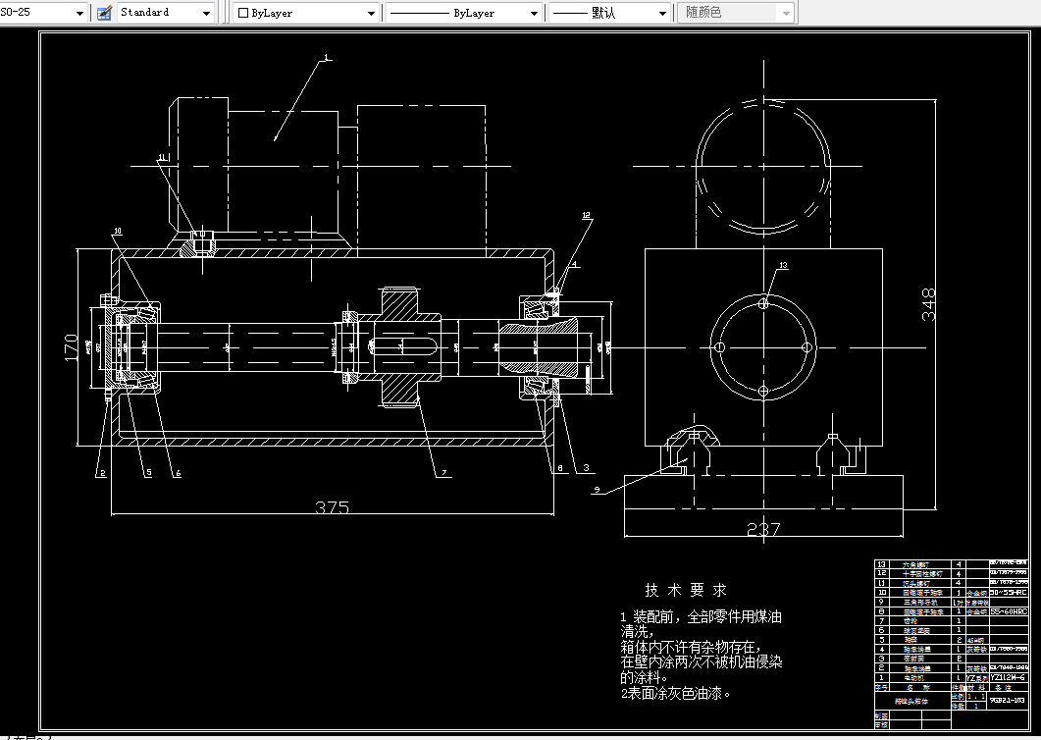Viewport: 1041px width, 740px height.
Task: Click the ByLayer color swatch square
Action: pos(243,13)
